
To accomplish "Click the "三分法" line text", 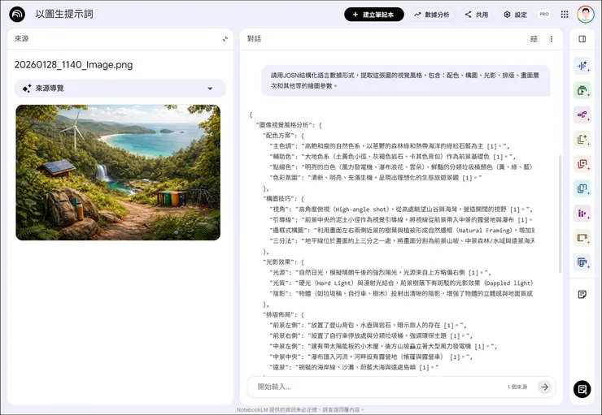I will coord(402,241).
